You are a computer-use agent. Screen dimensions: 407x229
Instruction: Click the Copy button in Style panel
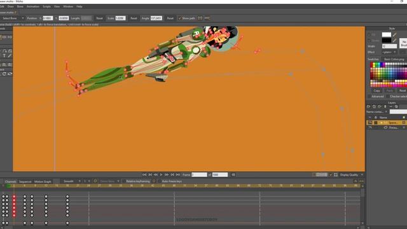[377, 90]
